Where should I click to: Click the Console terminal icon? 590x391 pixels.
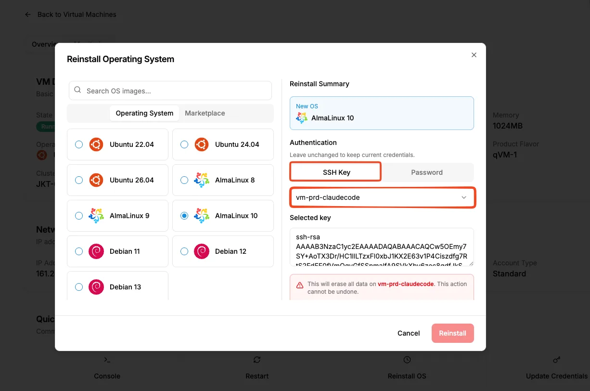(107, 360)
